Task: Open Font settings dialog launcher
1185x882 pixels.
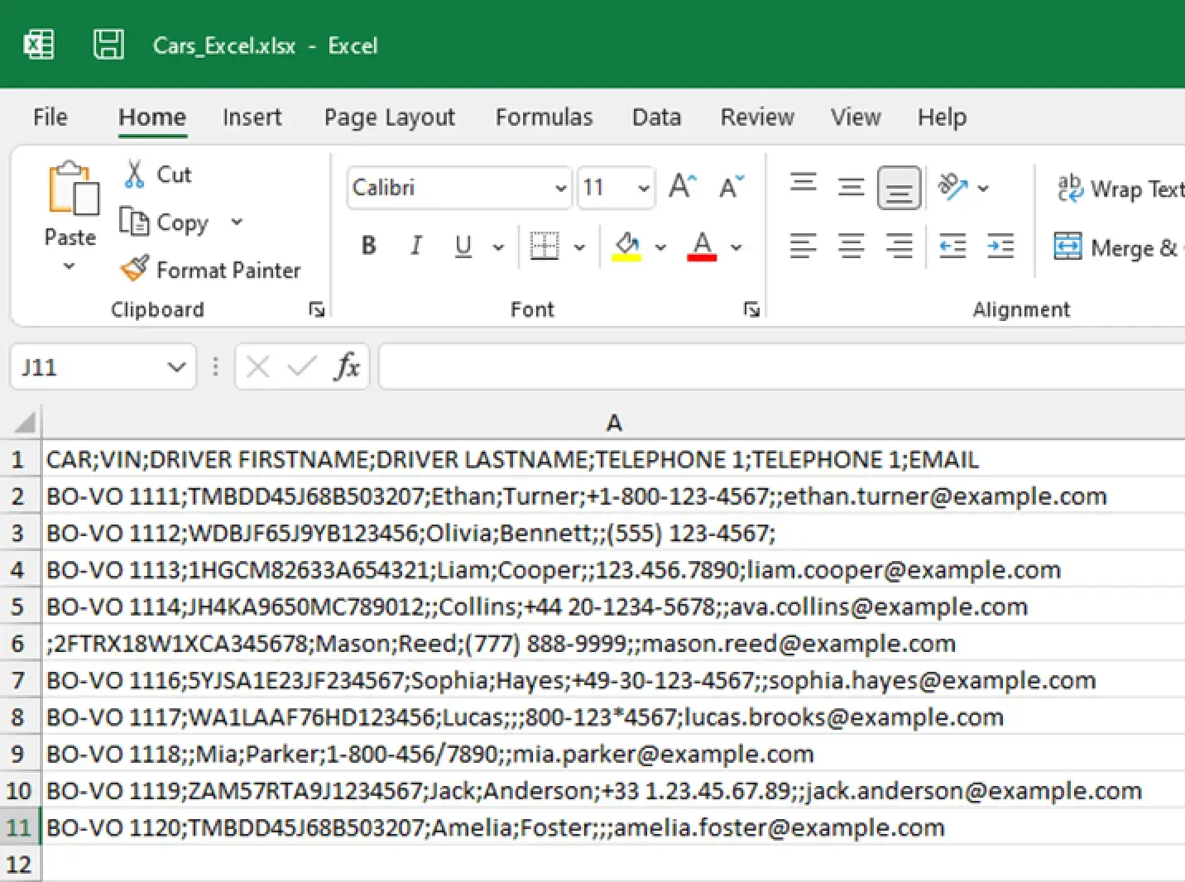Action: [x=751, y=309]
